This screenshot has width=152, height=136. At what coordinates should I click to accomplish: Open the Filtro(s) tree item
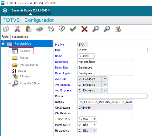(25, 76)
